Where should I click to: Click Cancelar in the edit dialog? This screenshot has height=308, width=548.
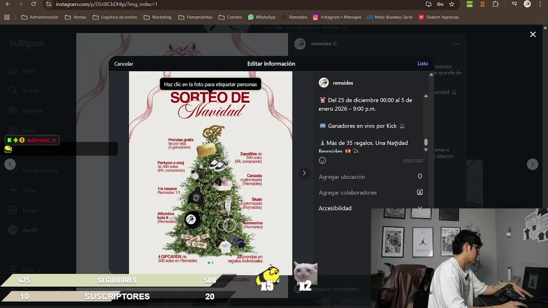(x=124, y=64)
